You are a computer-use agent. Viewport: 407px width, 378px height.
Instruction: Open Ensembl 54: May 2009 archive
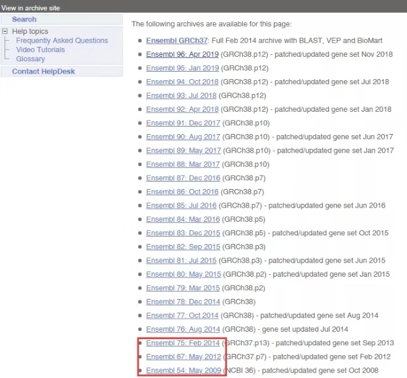pyautogui.click(x=184, y=371)
